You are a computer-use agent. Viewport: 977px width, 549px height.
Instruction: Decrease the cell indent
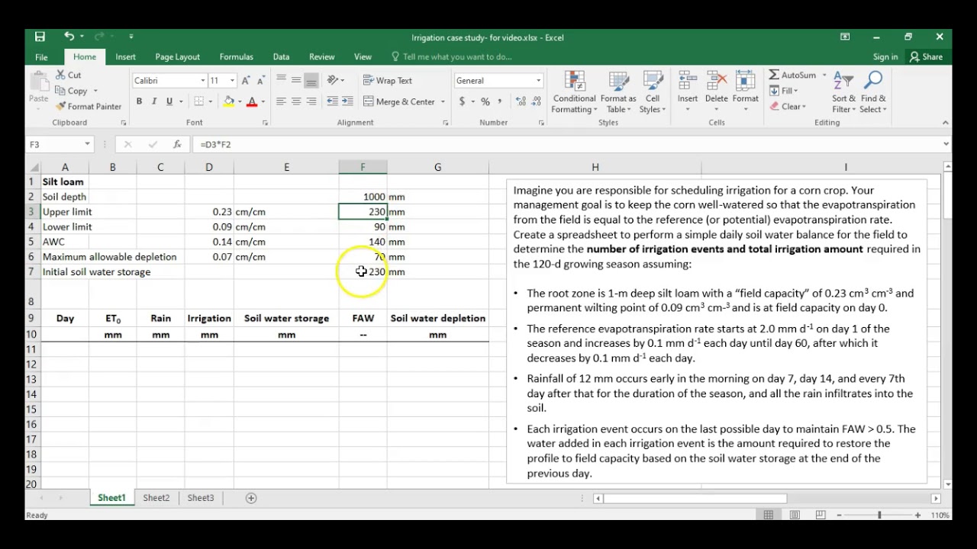(x=332, y=101)
